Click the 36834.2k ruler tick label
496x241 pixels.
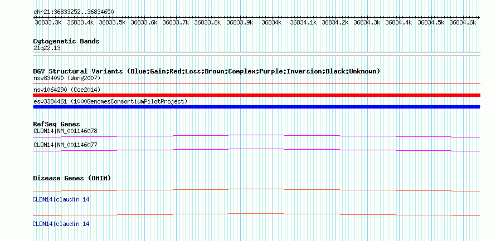[x=335, y=22]
